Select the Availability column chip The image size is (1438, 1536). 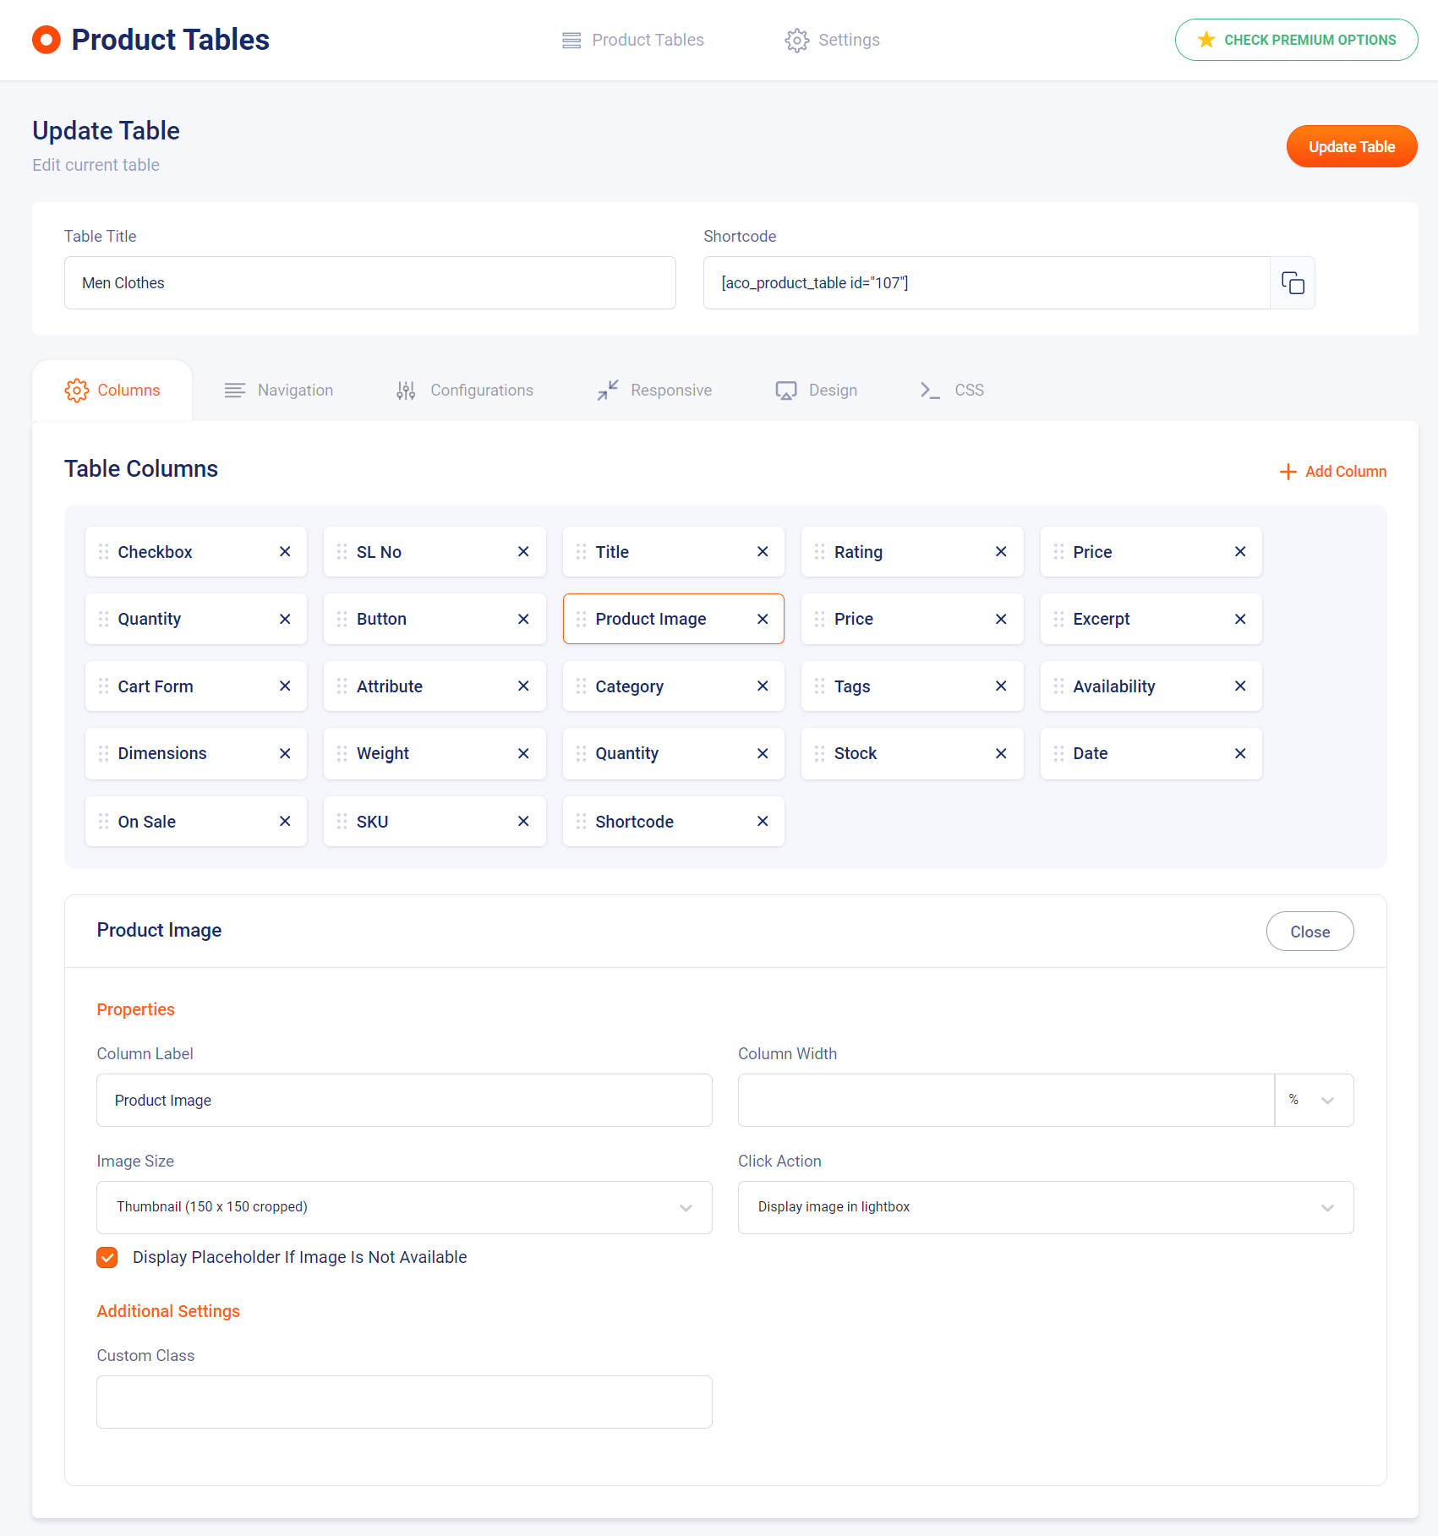(1151, 686)
